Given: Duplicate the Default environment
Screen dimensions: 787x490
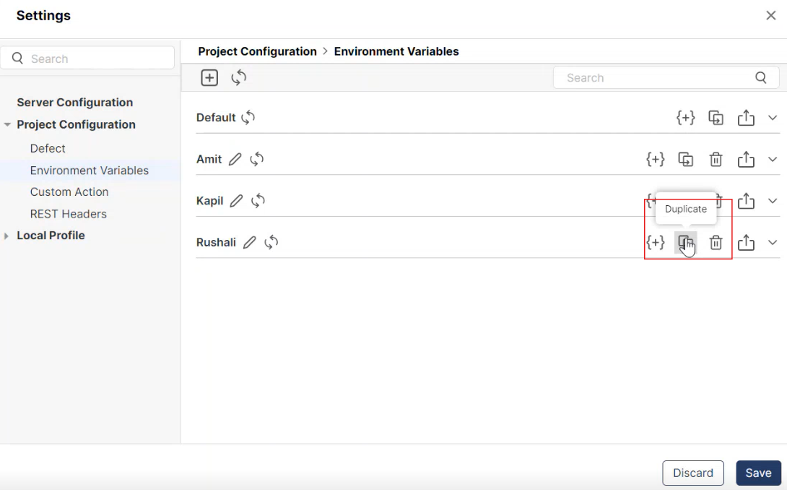Looking at the screenshot, I should tap(716, 118).
